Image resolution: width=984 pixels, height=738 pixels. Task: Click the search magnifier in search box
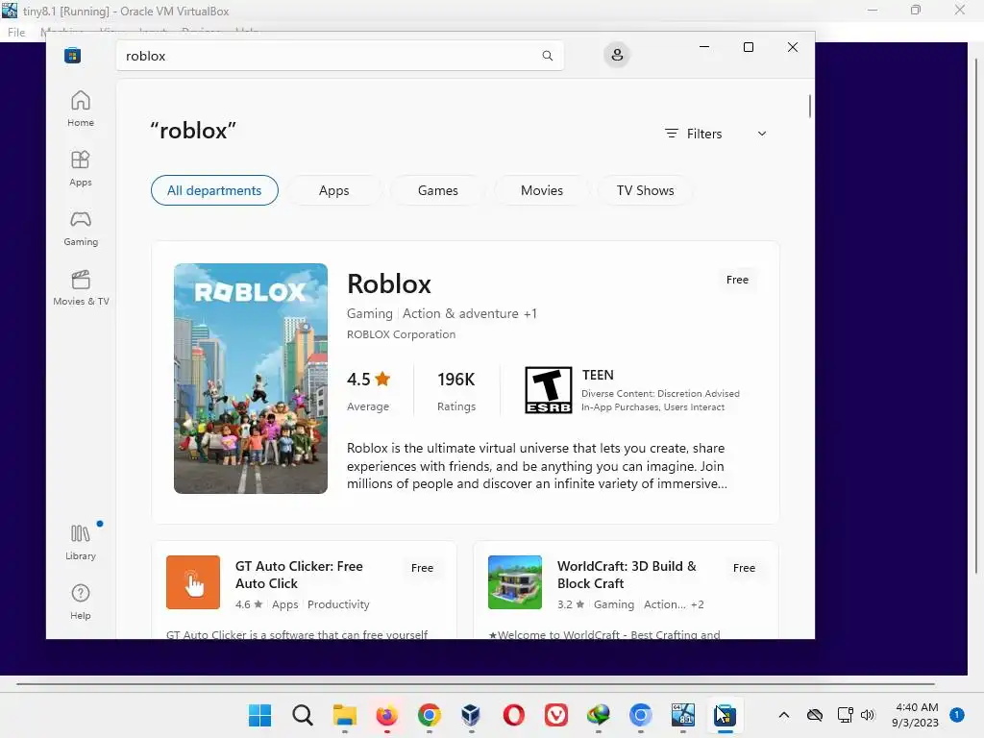click(547, 55)
